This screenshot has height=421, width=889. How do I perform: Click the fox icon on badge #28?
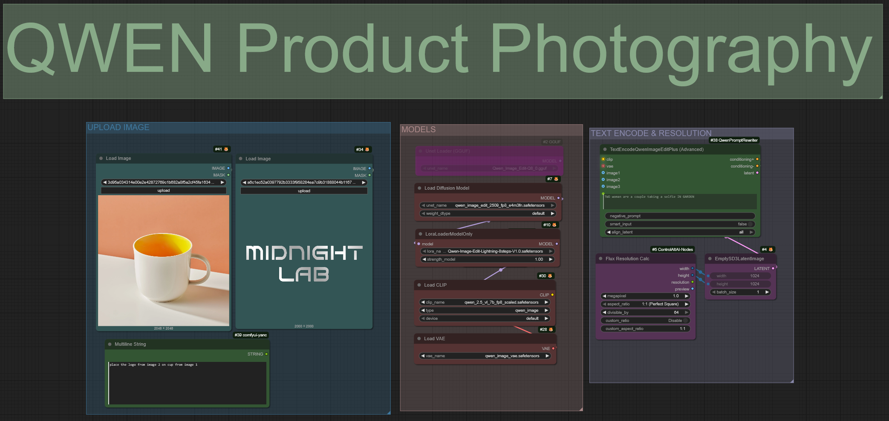551,330
